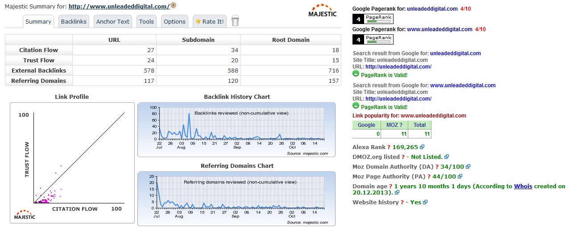This screenshot has width=572, height=235.
Task: Click the red question mark after DMOZ.org listed
Action: [x=403, y=157]
